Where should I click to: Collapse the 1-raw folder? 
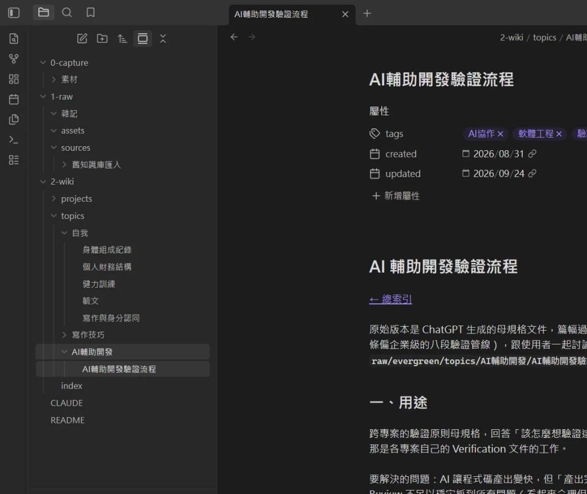pos(43,96)
